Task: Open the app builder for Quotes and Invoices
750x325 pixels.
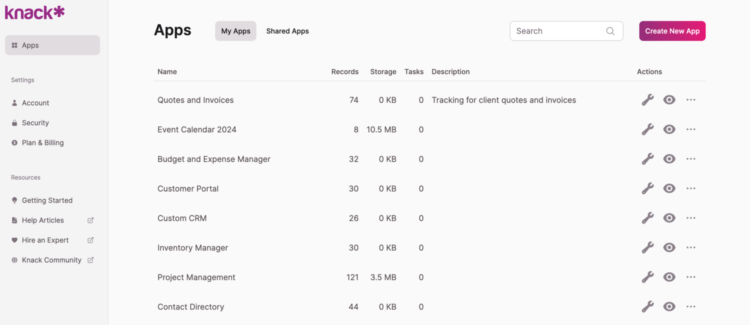Action: (647, 99)
